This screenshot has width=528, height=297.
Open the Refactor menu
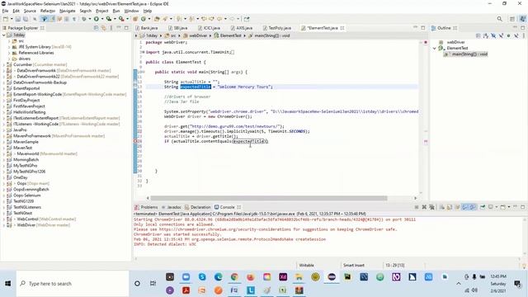[x=48, y=11]
